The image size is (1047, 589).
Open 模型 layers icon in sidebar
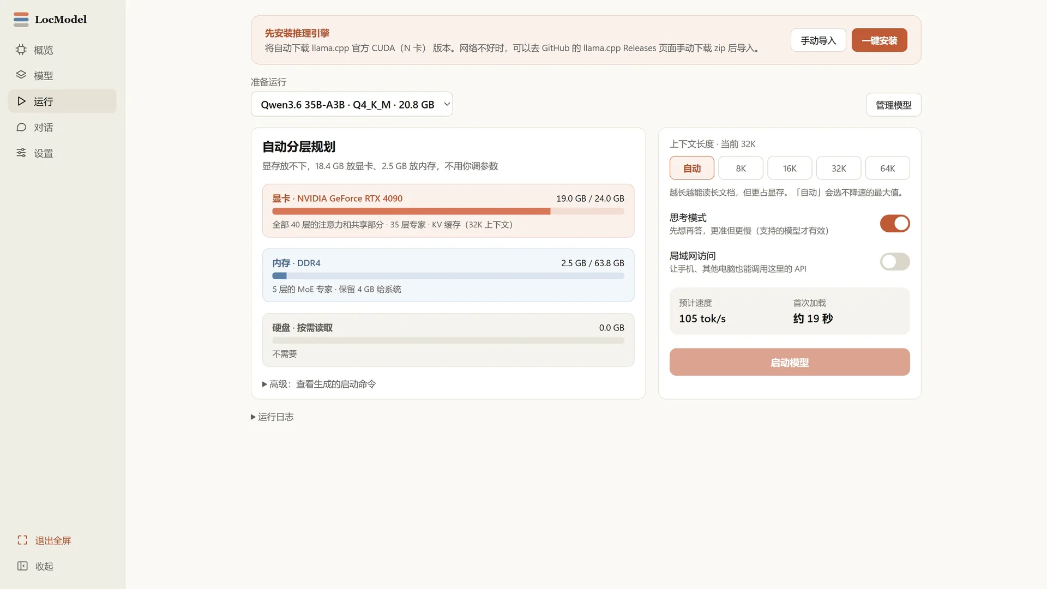[x=21, y=75]
